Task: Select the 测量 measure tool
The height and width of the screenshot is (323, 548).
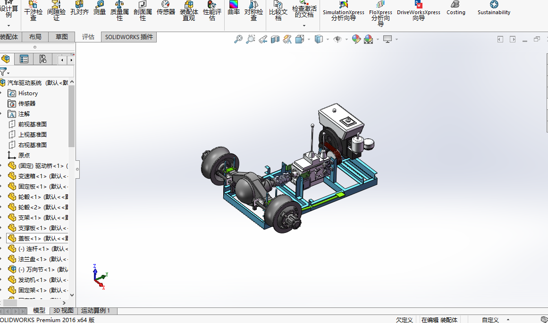Action: tap(100, 8)
